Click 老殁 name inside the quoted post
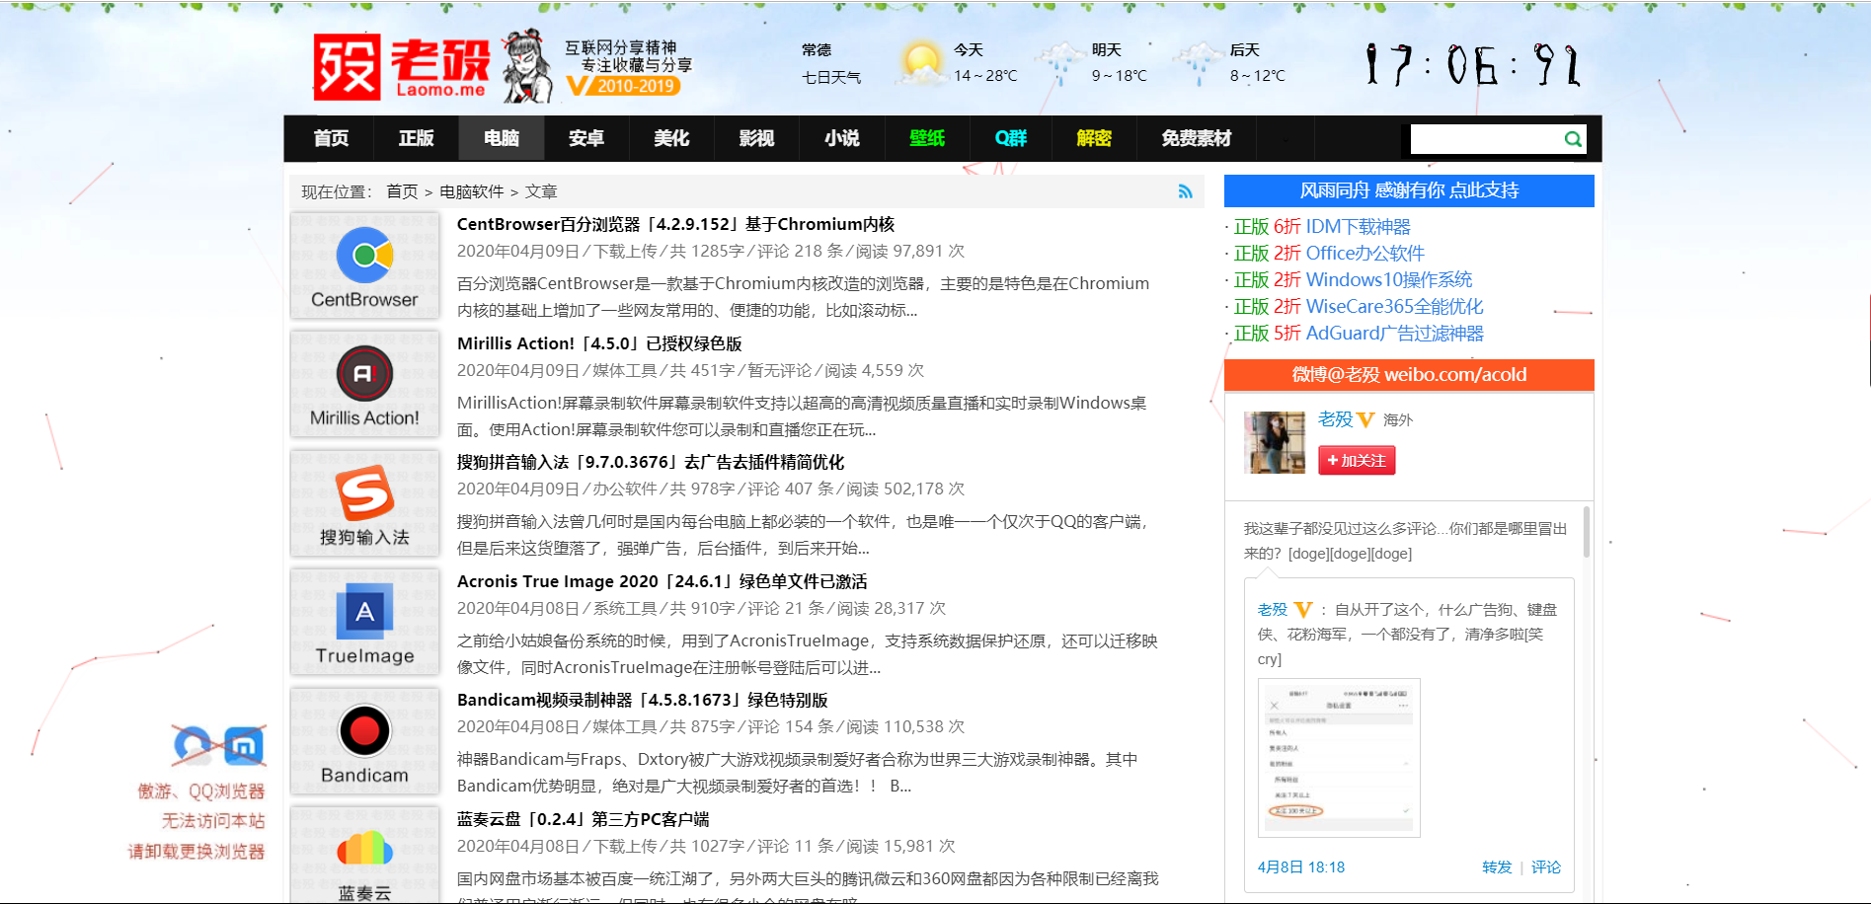 pyautogui.click(x=1273, y=610)
